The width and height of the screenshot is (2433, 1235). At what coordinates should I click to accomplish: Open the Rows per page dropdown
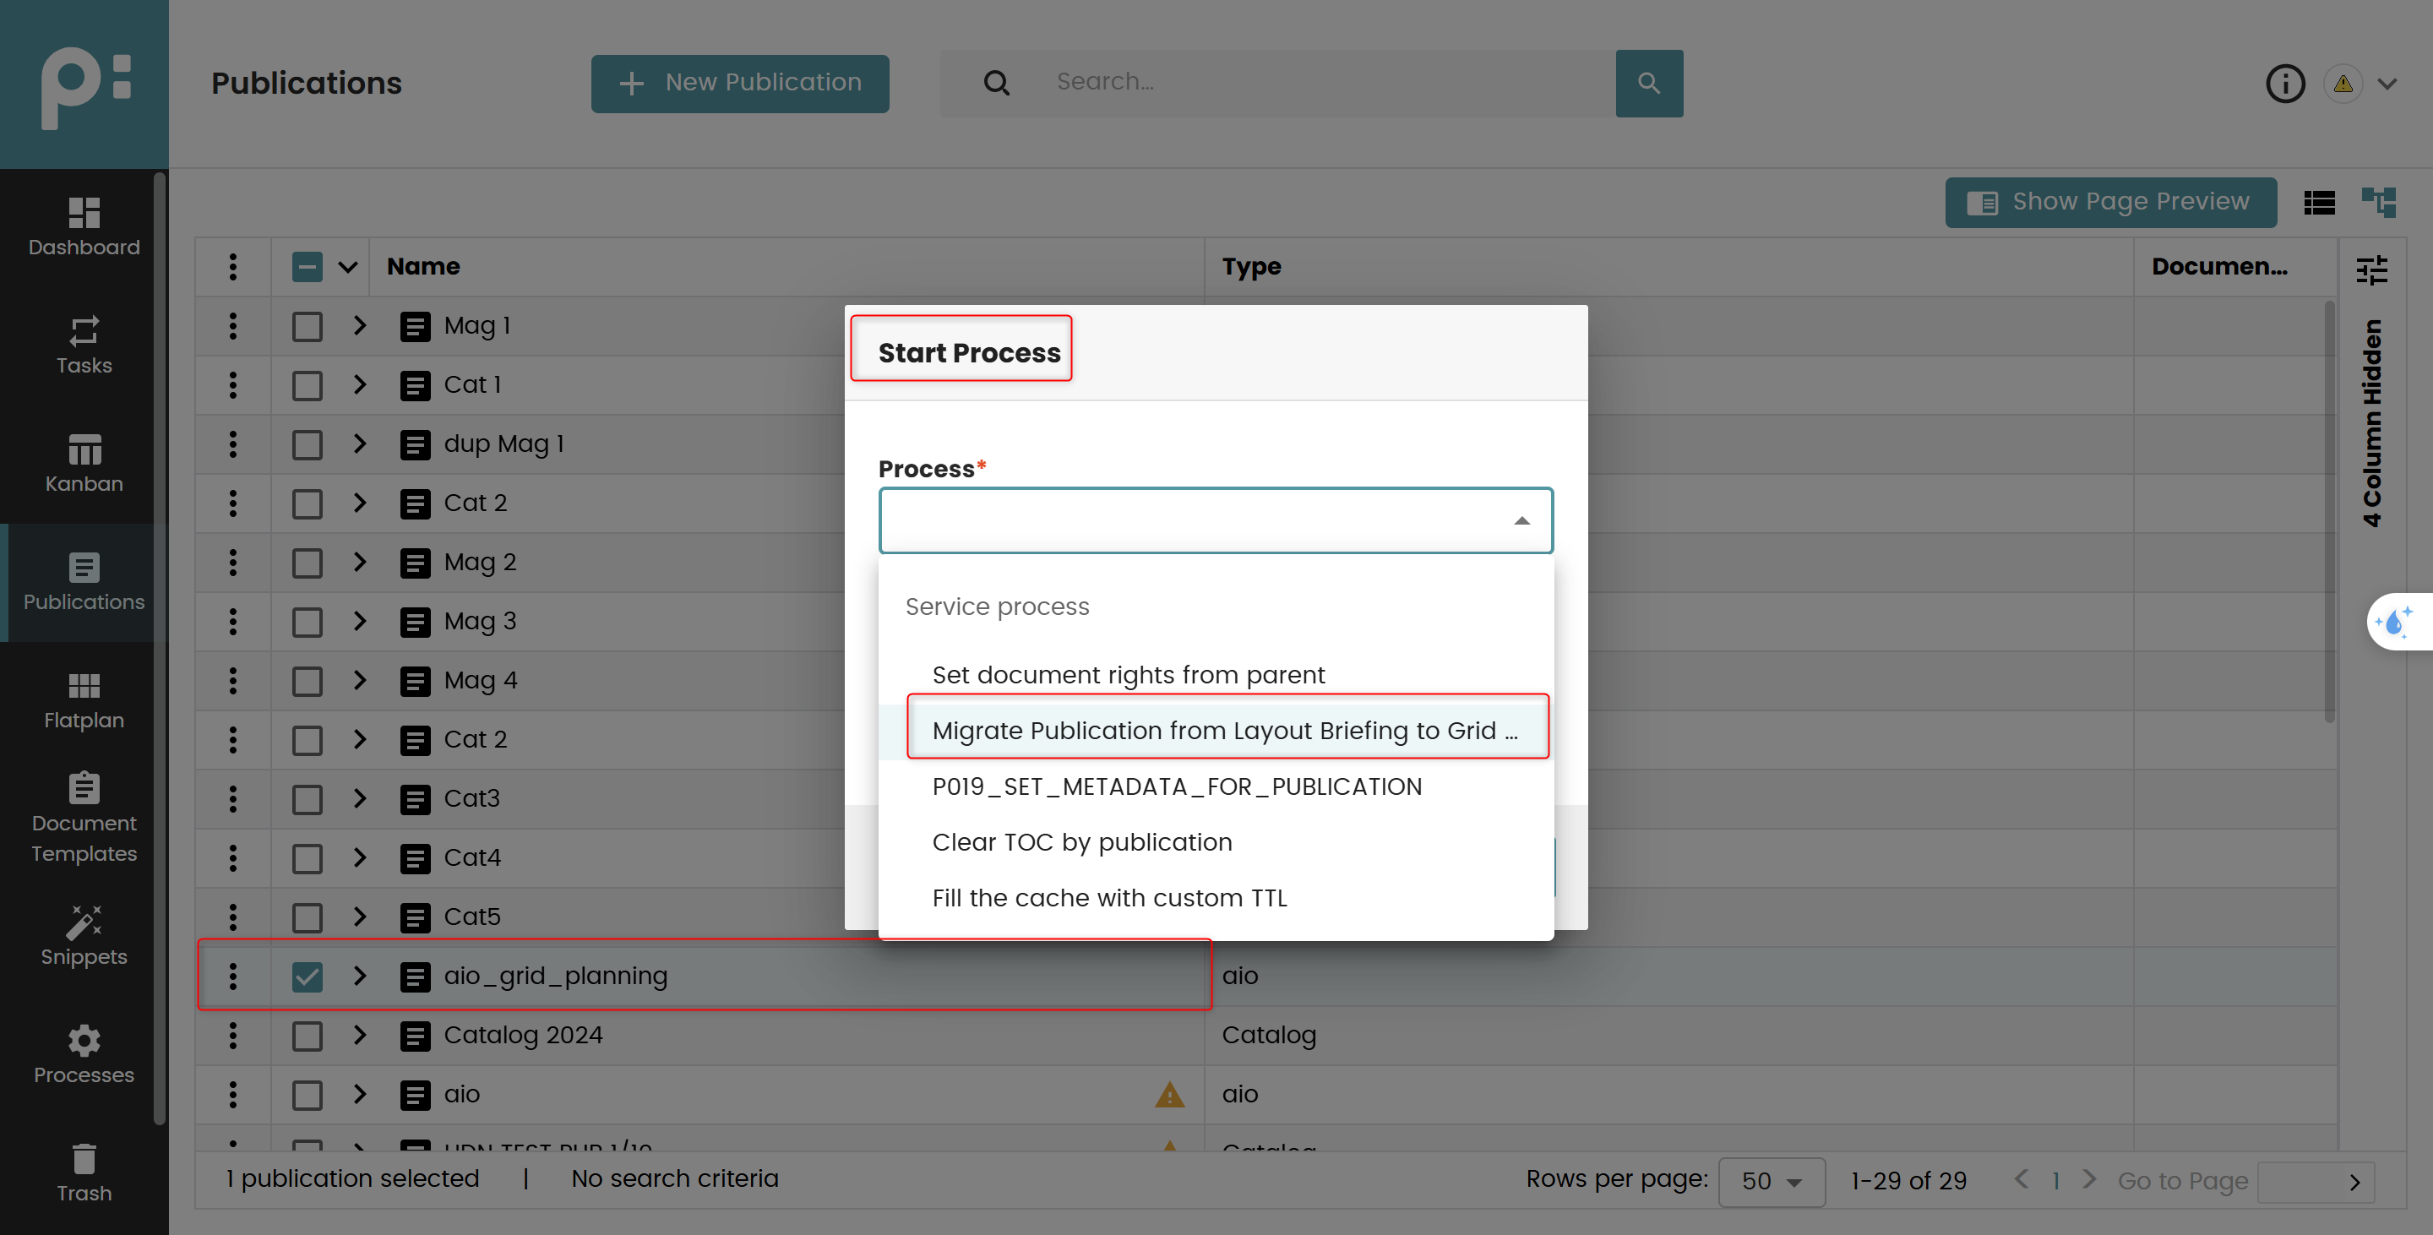click(x=1771, y=1181)
